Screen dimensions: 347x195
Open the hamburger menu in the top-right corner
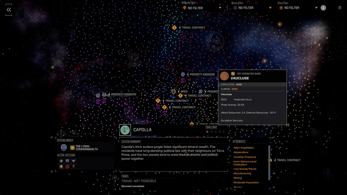coord(340,8)
